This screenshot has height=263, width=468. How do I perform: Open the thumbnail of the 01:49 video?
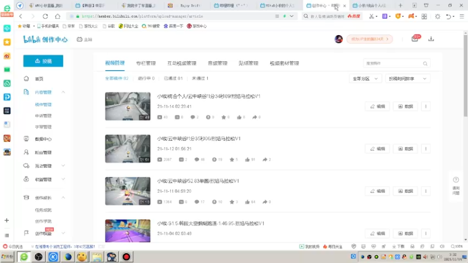(128, 106)
